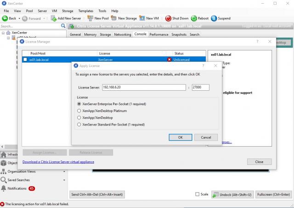Click the Undock button icon
The width and height of the screenshot is (294, 208).
pos(215,195)
